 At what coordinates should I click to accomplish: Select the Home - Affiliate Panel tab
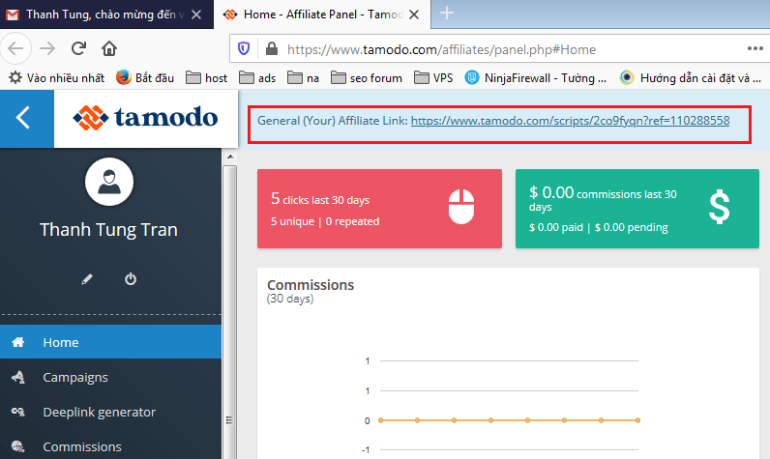tap(322, 14)
